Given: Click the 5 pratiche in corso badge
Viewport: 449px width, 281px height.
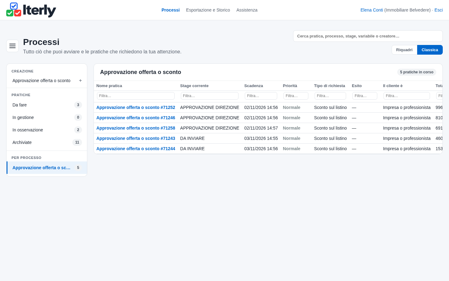Looking at the screenshot, I should point(417,72).
